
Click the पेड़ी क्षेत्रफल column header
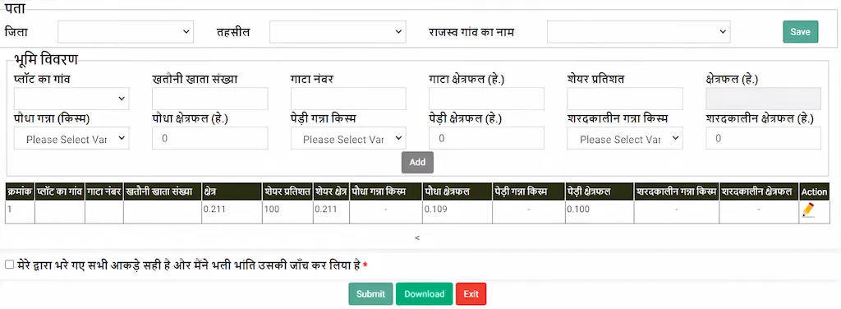click(599, 191)
